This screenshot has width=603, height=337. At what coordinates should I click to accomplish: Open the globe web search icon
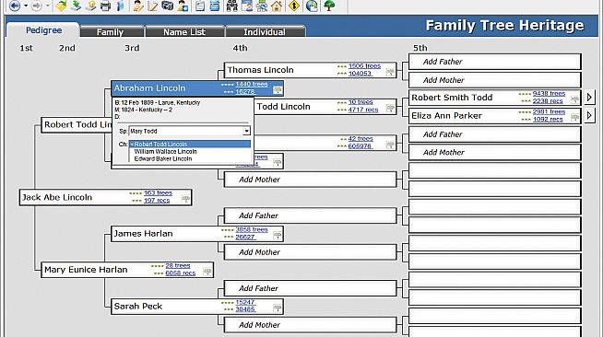(x=312, y=6)
